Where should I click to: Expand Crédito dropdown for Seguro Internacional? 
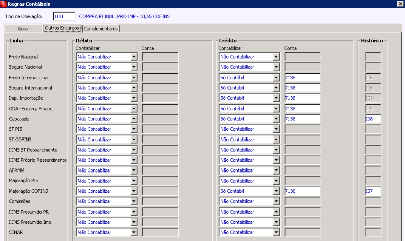[x=276, y=88]
